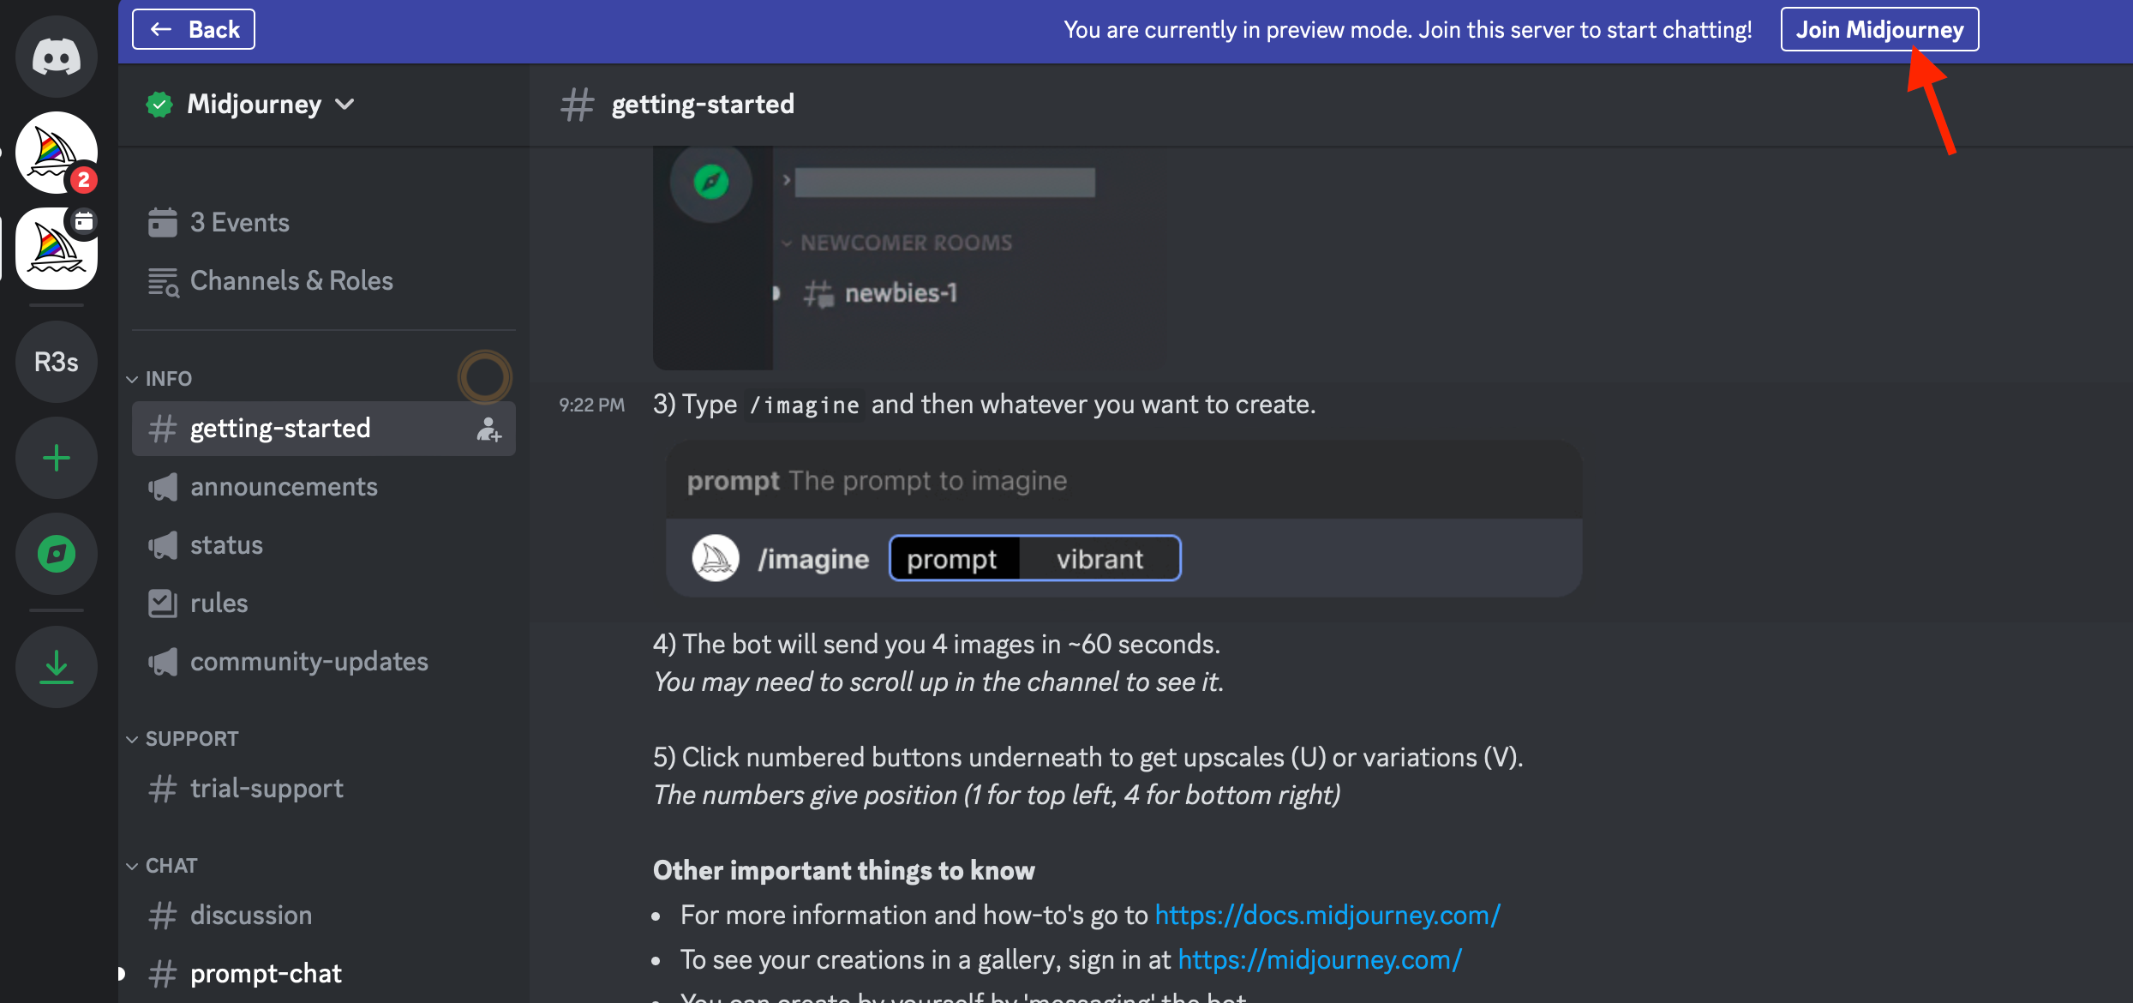Open the rules channel
This screenshot has width=2133, height=1003.
click(x=219, y=604)
